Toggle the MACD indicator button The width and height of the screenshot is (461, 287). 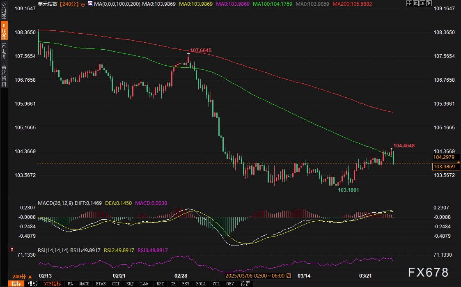(x=84, y=284)
